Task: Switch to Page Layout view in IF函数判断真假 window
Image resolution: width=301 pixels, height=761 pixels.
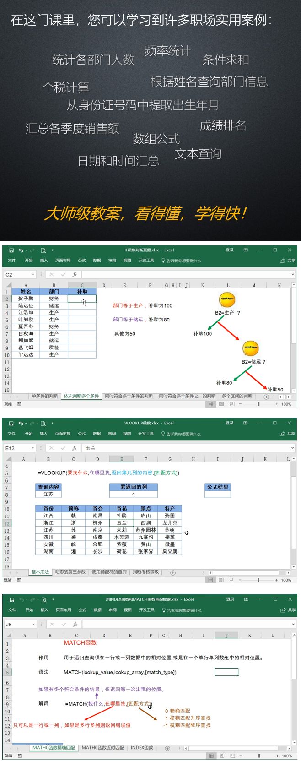Action: [221, 404]
